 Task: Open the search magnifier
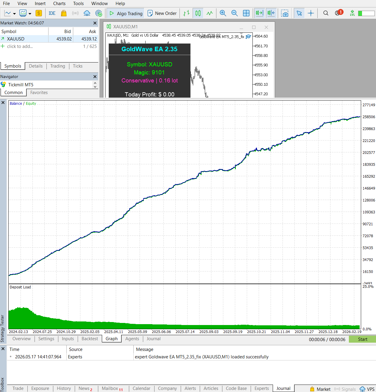pyautogui.click(x=326, y=13)
